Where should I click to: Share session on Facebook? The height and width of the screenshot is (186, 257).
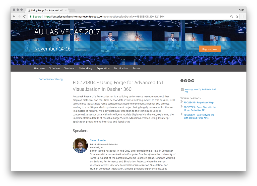tap(182, 81)
